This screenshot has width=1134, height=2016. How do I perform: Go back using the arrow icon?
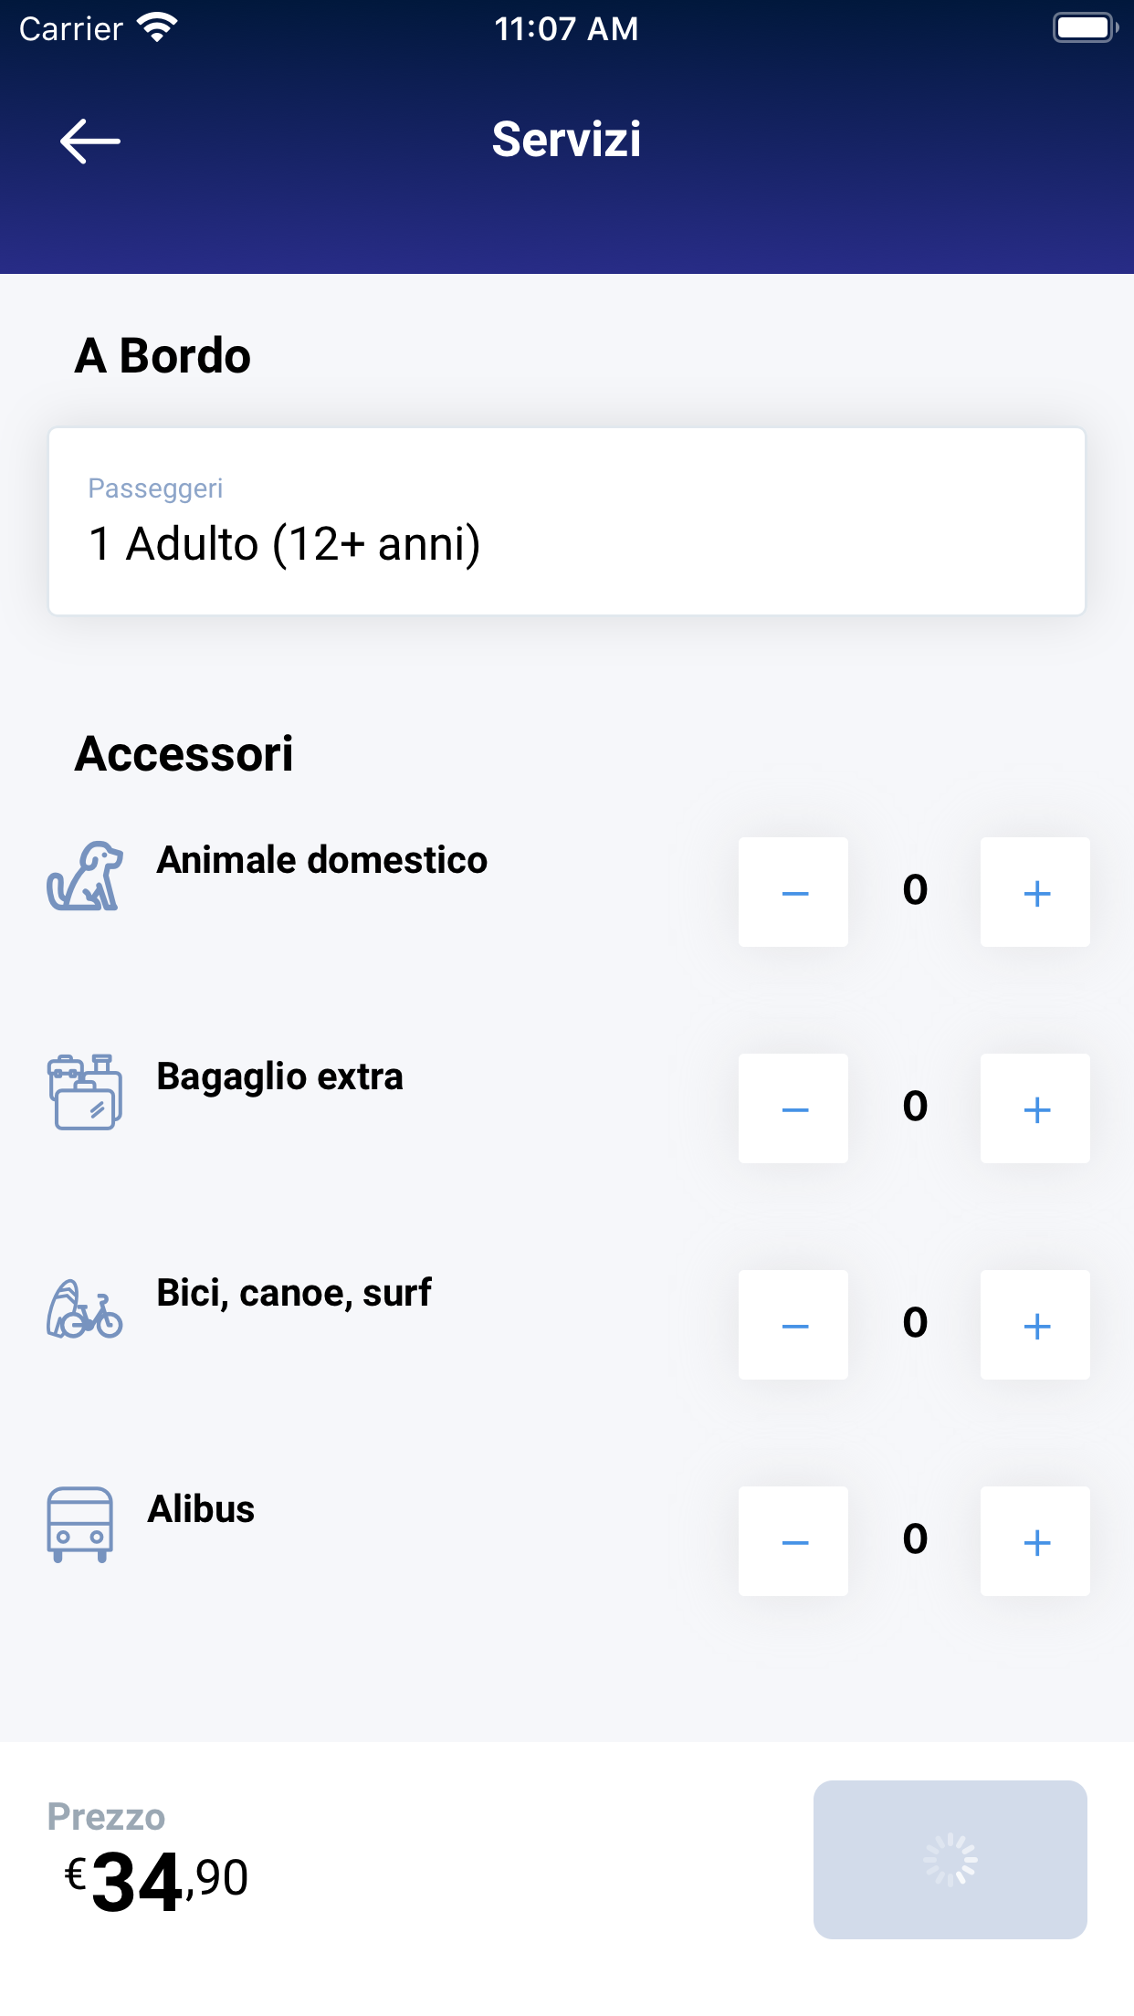[89, 142]
